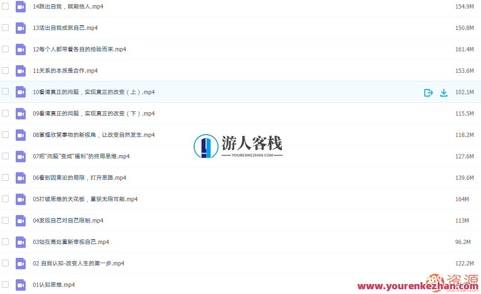
Task: Check the checkbox for 10看清真正的问题（上）
Action: (5, 92)
